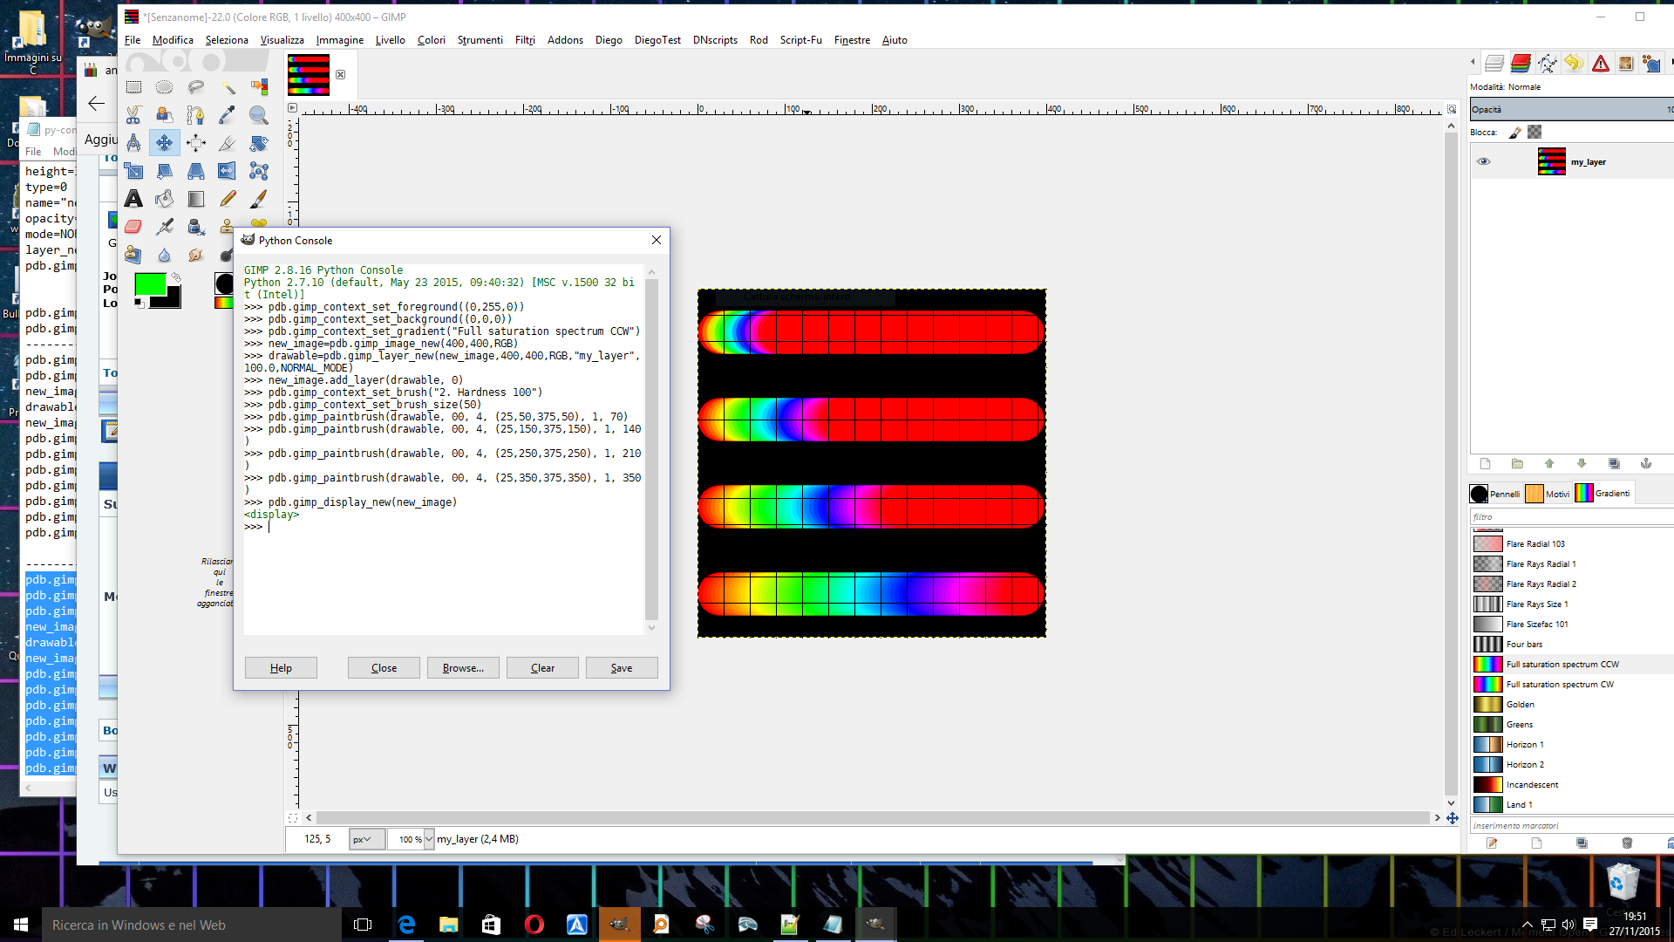Screen dimensions: 1674x942
Task: Select the Text tool
Action: coord(133,199)
